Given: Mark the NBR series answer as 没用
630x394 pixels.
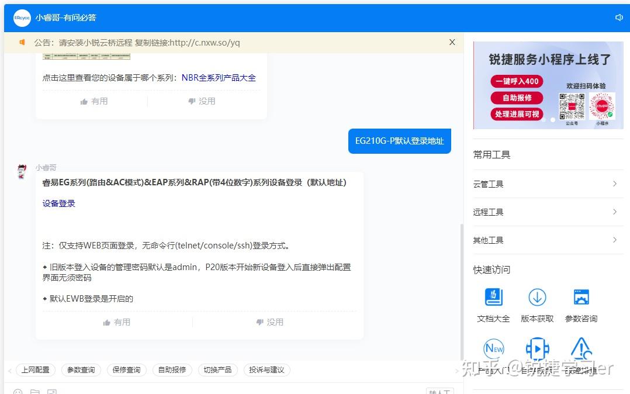Looking at the screenshot, I should [x=202, y=101].
